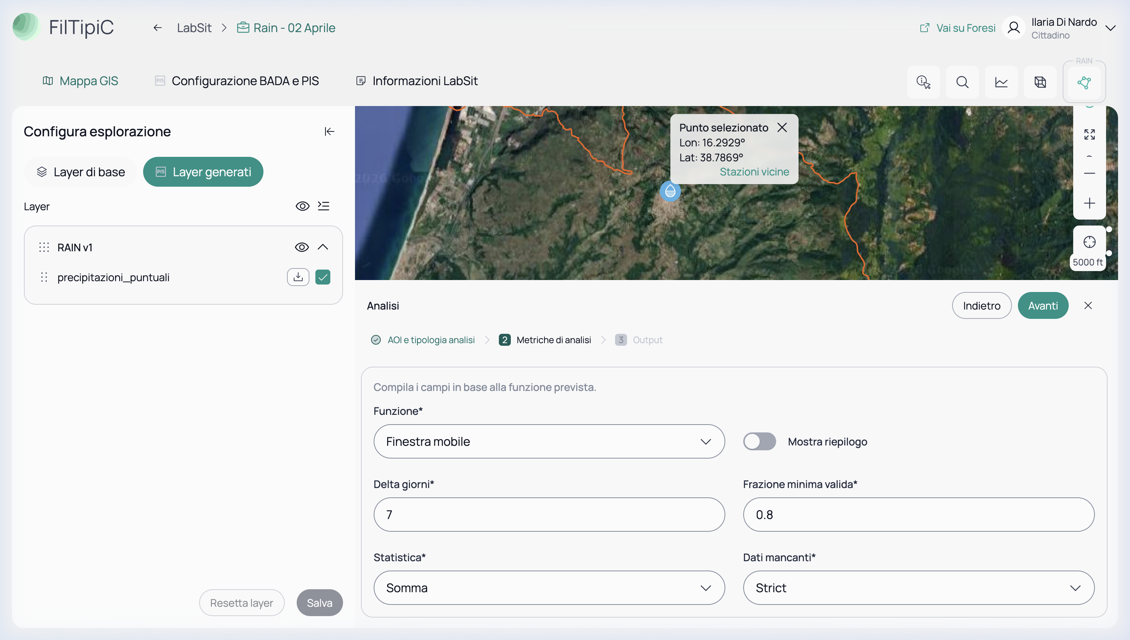Select the info pointer identify tool
This screenshot has width=1130, height=640.
[x=923, y=82]
